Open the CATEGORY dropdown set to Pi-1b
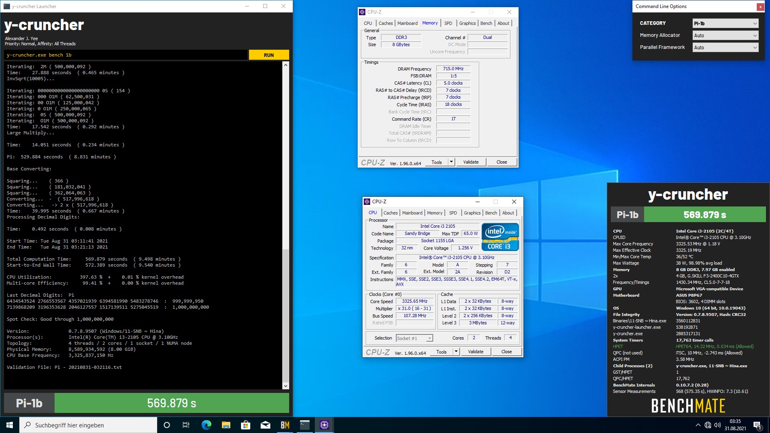The image size is (770, 433). [x=725, y=23]
